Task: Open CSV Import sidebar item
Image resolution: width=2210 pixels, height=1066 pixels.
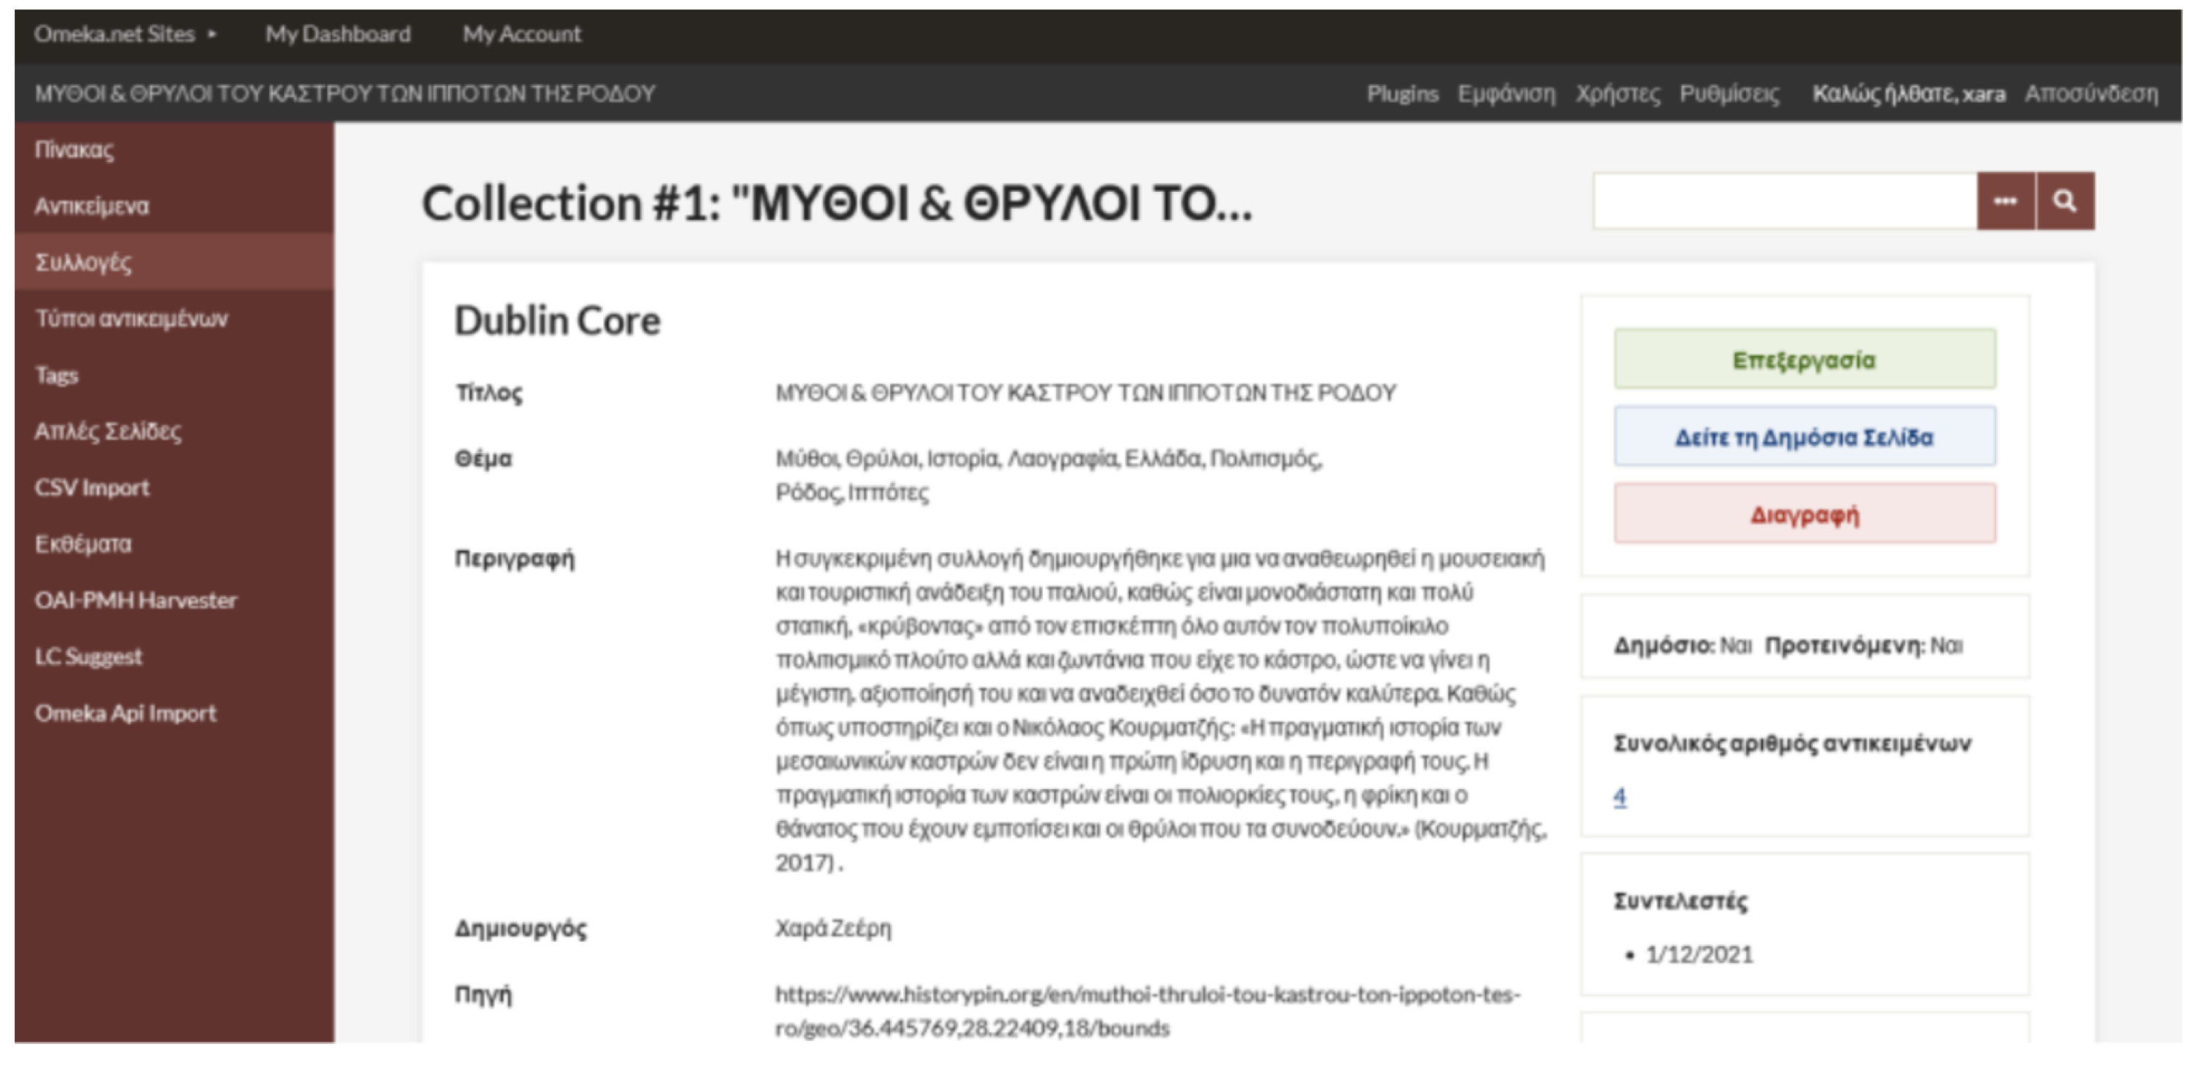Action: click(x=92, y=488)
